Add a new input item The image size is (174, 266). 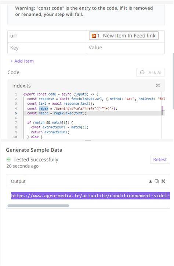coord(22,61)
